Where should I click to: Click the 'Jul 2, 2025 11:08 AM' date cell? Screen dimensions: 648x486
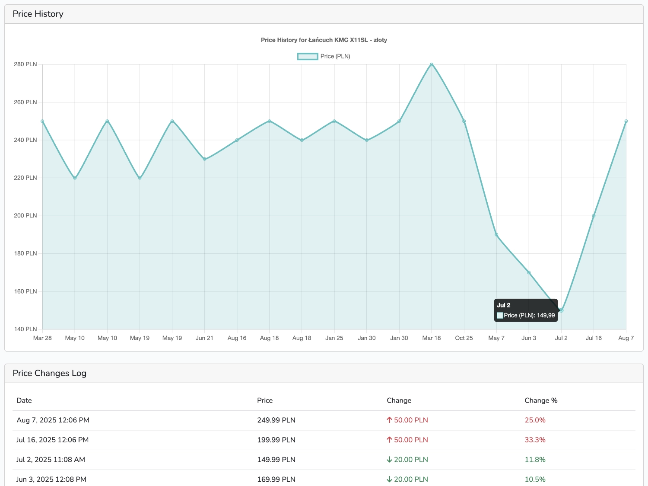click(51, 460)
